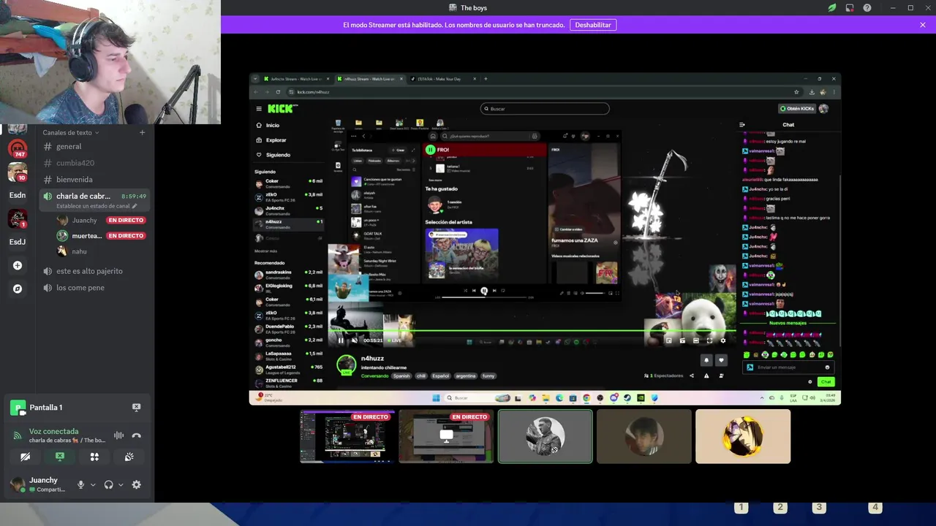
Task: Open sandraskins in the Recomendado list
Action: [288, 275]
